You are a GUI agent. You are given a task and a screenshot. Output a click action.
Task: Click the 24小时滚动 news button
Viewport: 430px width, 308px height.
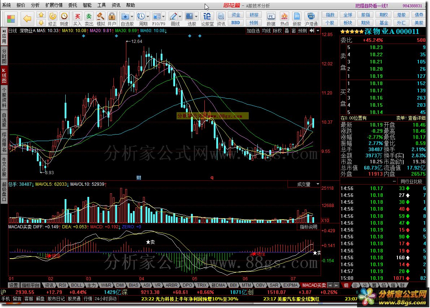click(105, 299)
